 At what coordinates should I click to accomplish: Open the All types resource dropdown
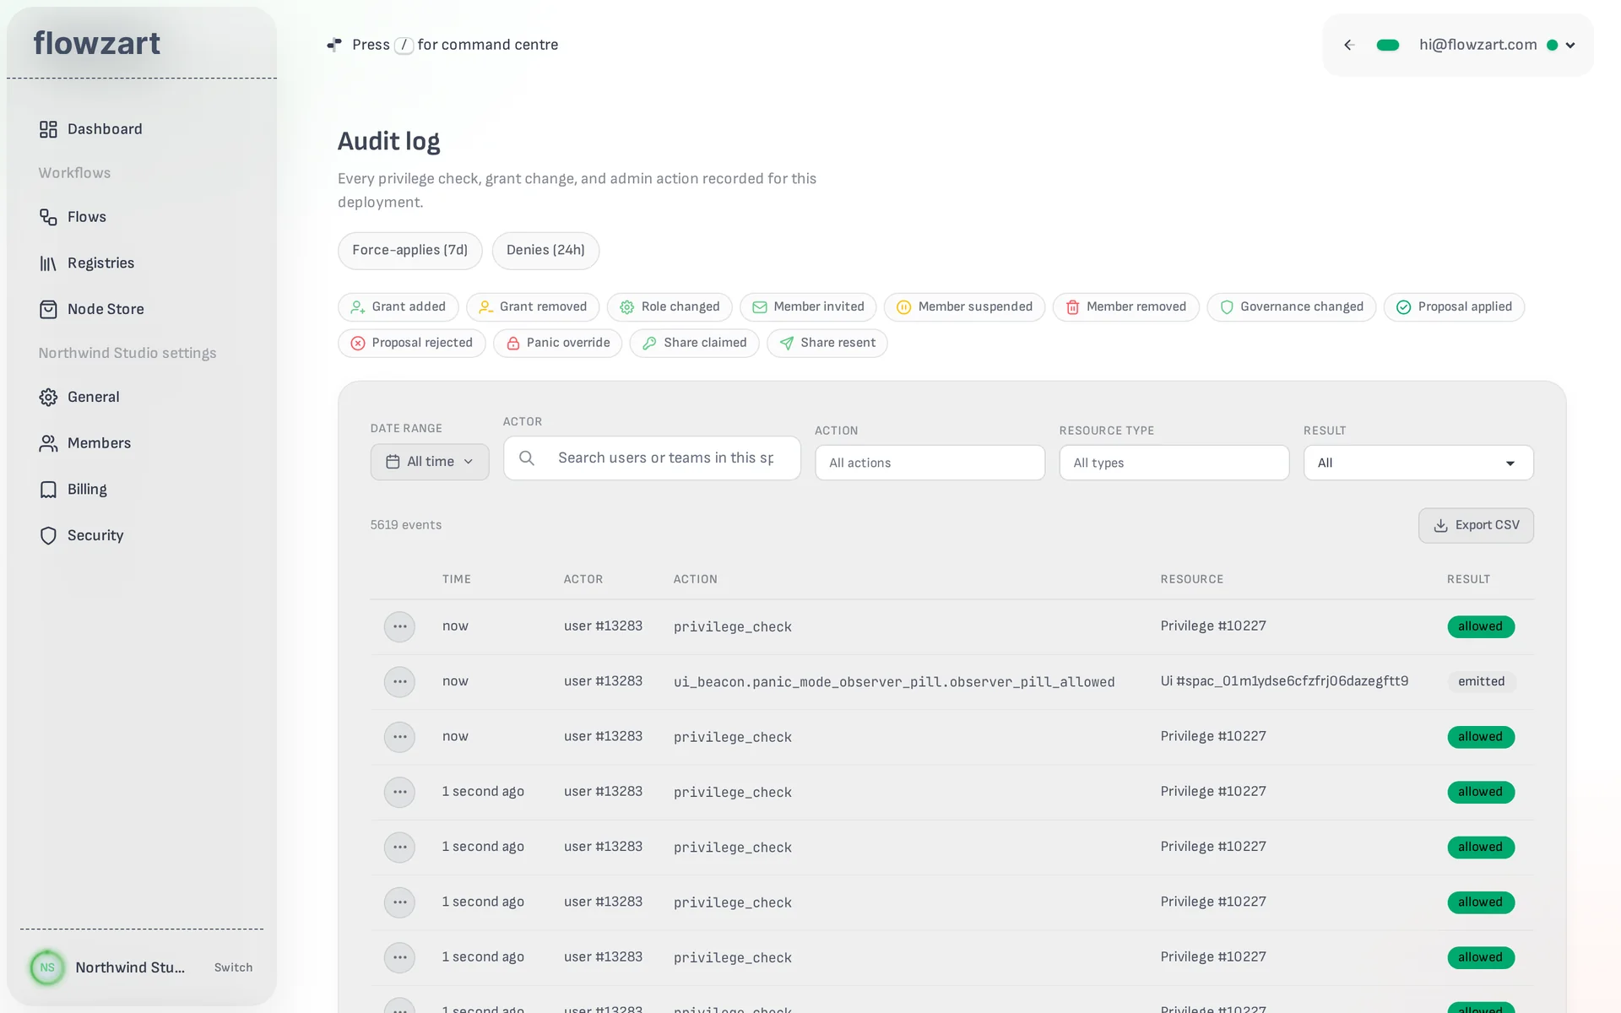pyautogui.click(x=1174, y=463)
